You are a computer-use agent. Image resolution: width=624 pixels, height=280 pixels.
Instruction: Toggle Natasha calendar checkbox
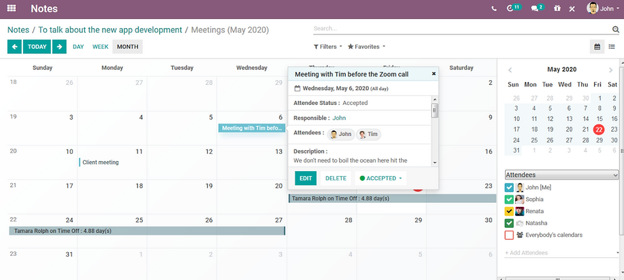[509, 223]
